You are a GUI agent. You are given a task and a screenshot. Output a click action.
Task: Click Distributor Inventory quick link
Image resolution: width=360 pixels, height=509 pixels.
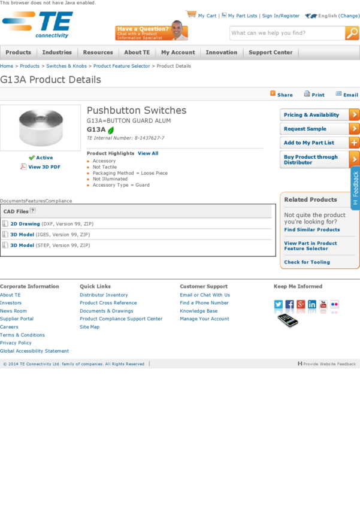click(x=104, y=295)
